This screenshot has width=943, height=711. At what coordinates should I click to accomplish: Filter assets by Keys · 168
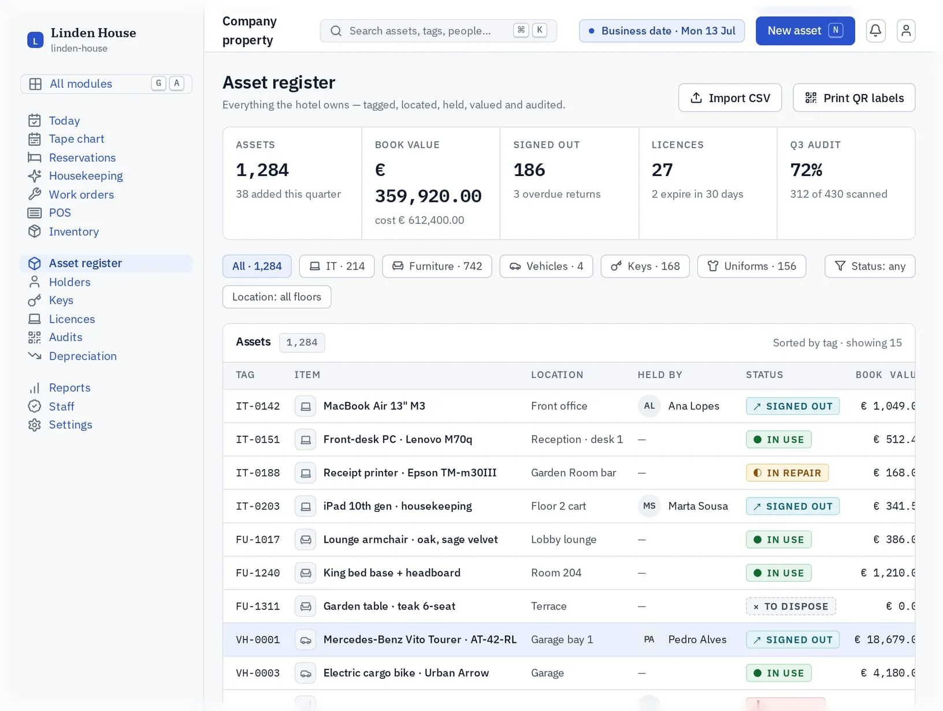pyautogui.click(x=645, y=266)
